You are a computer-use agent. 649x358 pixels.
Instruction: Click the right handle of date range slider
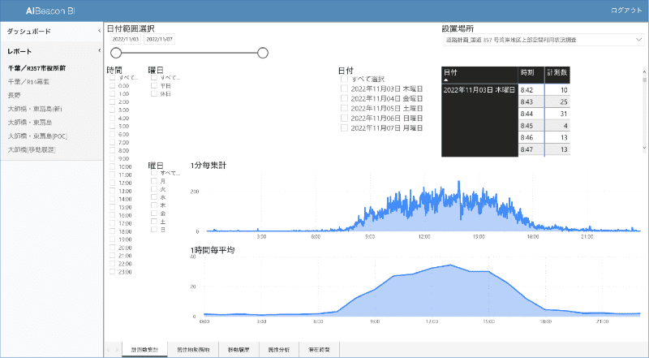[262, 53]
